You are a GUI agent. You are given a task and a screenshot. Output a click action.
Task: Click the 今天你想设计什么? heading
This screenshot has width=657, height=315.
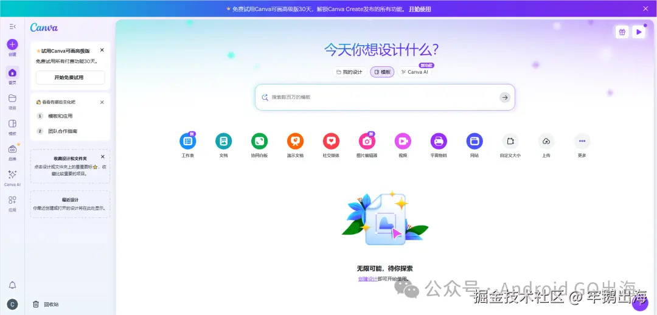tap(381, 50)
